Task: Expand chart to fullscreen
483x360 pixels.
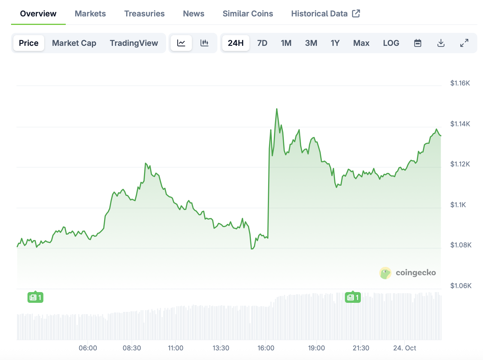Action: pos(464,43)
